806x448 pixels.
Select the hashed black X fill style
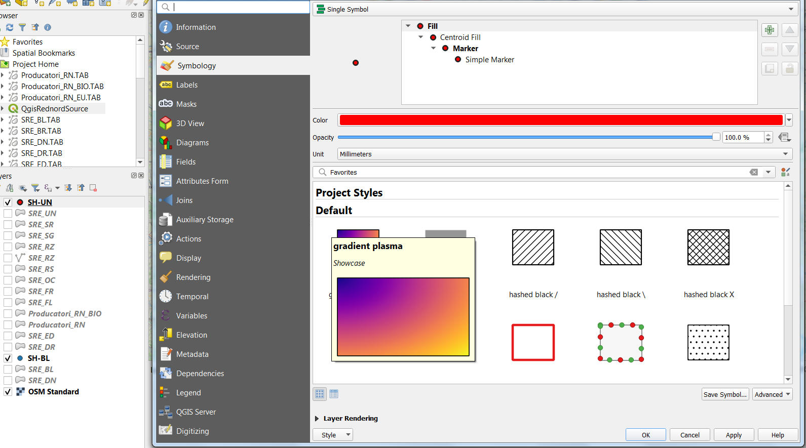708,248
